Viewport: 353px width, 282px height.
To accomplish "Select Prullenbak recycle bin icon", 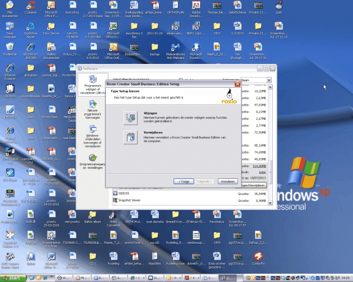I will point(10,49).
